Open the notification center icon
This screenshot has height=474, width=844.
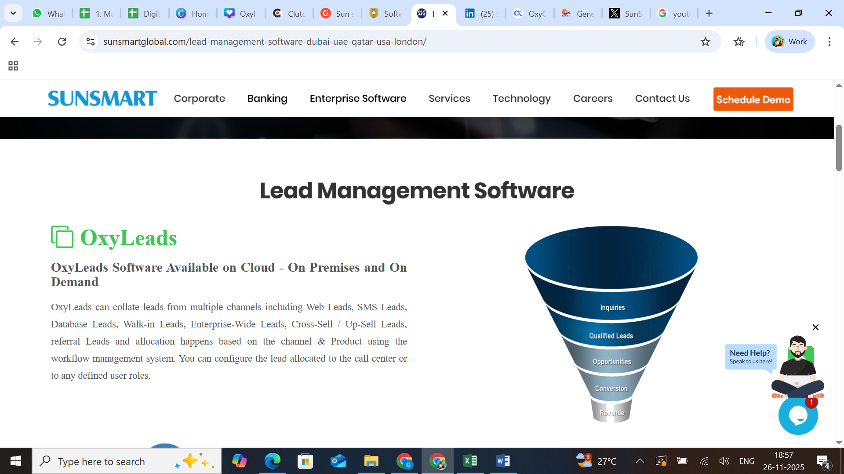pyautogui.click(x=823, y=461)
